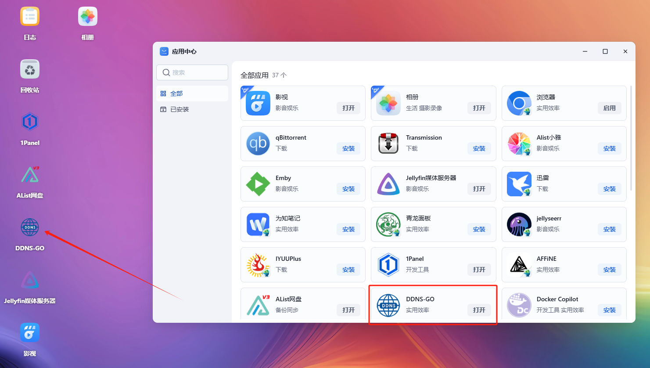Open AList网盘 via its 打开 button

(348, 310)
